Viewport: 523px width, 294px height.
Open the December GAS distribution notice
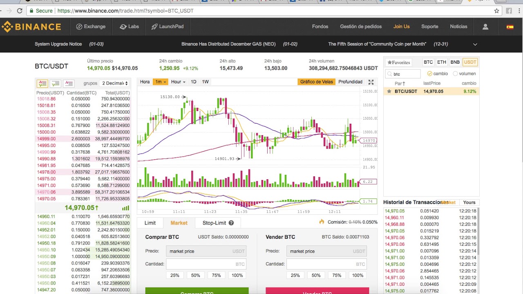coord(228,44)
